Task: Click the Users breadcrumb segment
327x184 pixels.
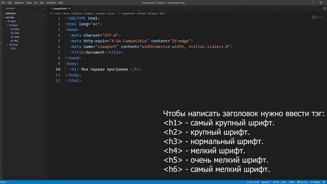Action: 58,14
